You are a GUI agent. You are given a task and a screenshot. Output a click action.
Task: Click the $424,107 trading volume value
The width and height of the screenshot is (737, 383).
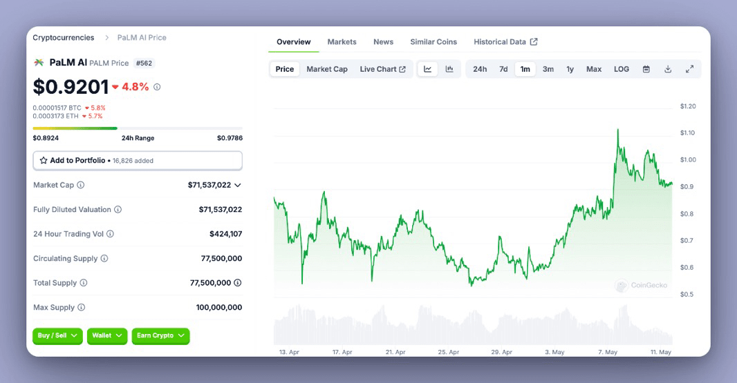225,234
